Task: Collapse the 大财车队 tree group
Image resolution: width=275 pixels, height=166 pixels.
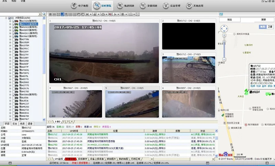Action: tap(6, 18)
